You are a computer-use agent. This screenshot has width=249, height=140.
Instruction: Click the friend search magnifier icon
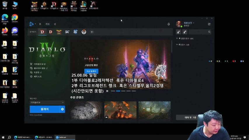coord(209,32)
